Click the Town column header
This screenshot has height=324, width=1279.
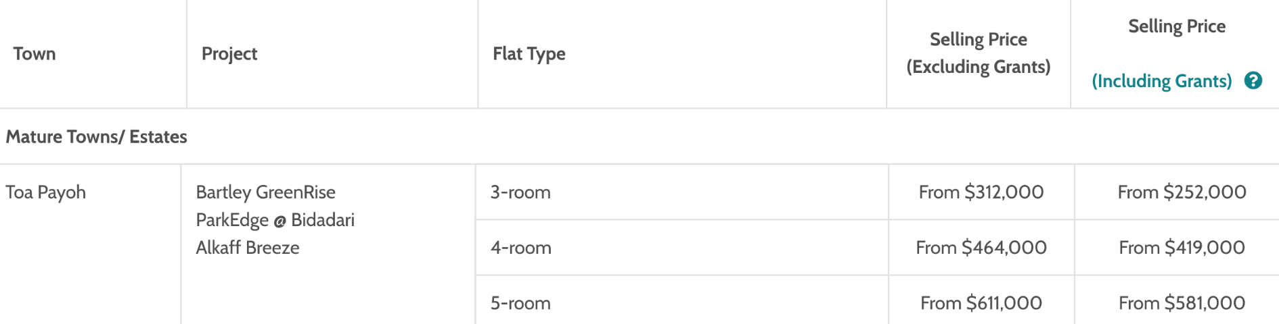[35, 54]
